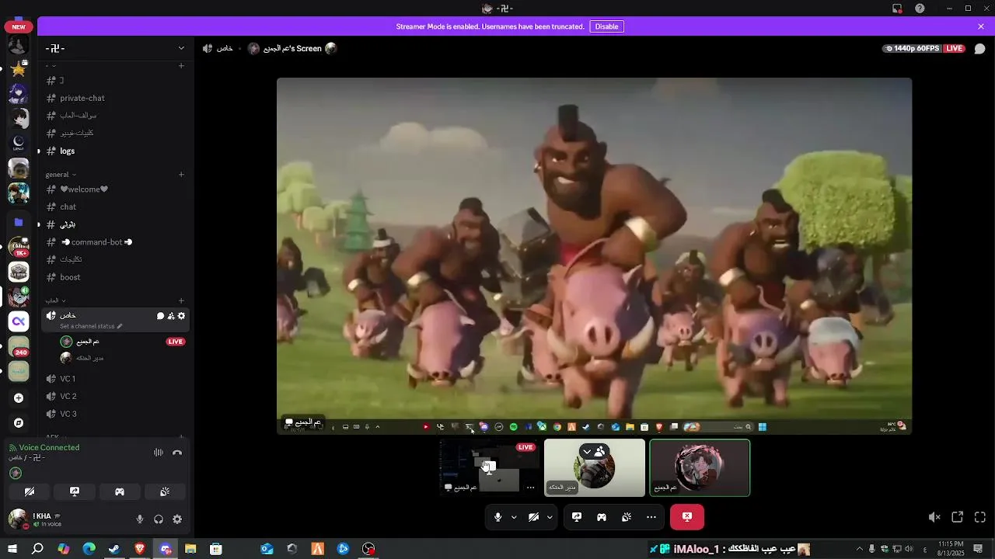Open User Settings gear

pos(177,519)
